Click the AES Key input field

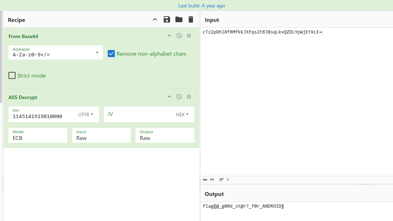click(42, 116)
